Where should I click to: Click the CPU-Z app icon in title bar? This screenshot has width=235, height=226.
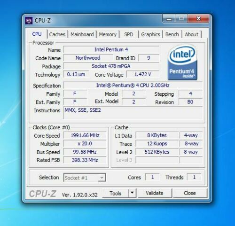point(29,21)
